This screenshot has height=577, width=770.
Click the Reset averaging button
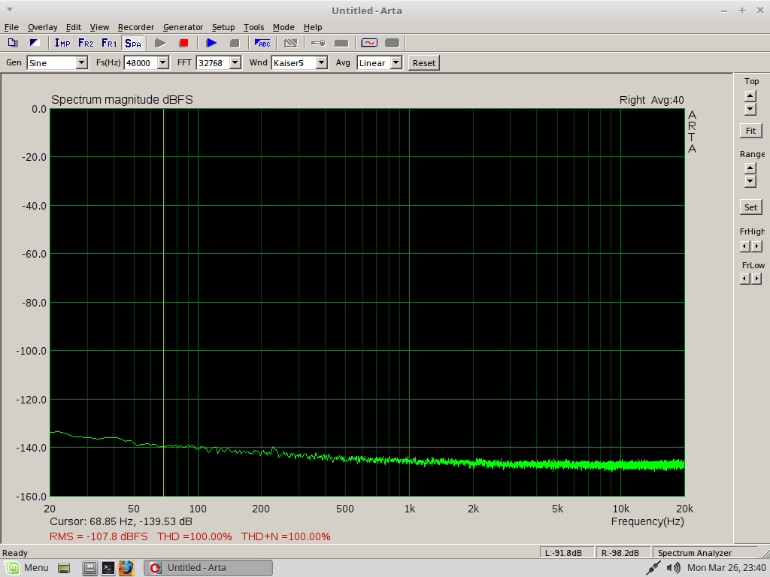pos(424,63)
